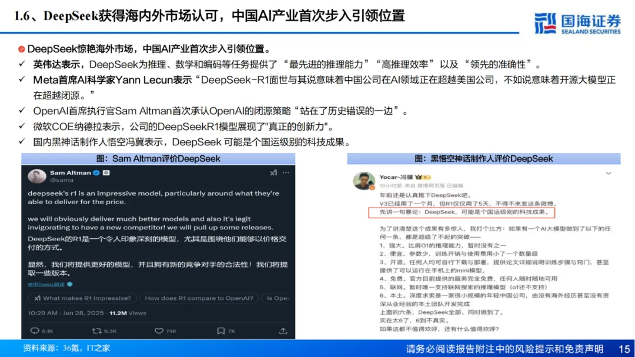The height and width of the screenshot is (357, 635).
Task: Click the checkmark before Meta首席AI科学家
Action: [x=22, y=79]
